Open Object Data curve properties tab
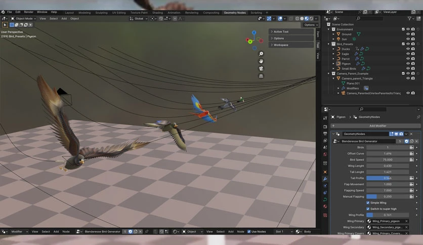Screen dimensions: 423x245 (325, 199)
